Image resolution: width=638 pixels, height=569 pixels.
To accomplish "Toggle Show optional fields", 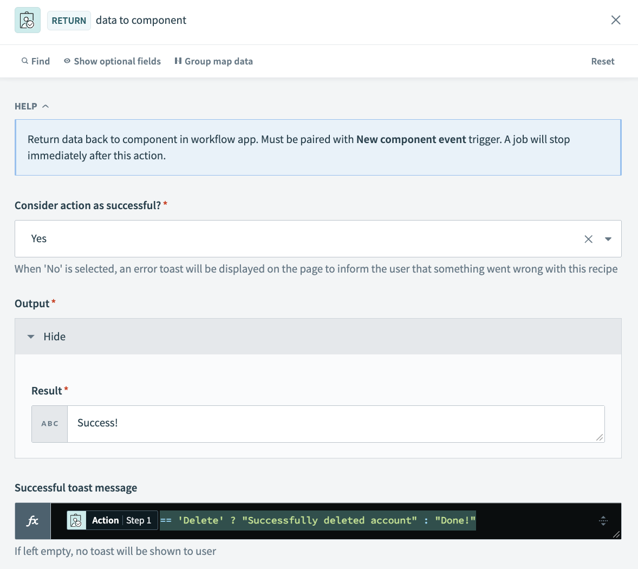I will point(112,61).
